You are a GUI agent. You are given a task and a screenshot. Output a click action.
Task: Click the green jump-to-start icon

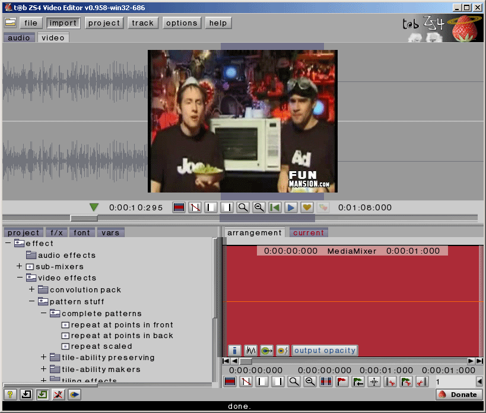click(x=275, y=207)
